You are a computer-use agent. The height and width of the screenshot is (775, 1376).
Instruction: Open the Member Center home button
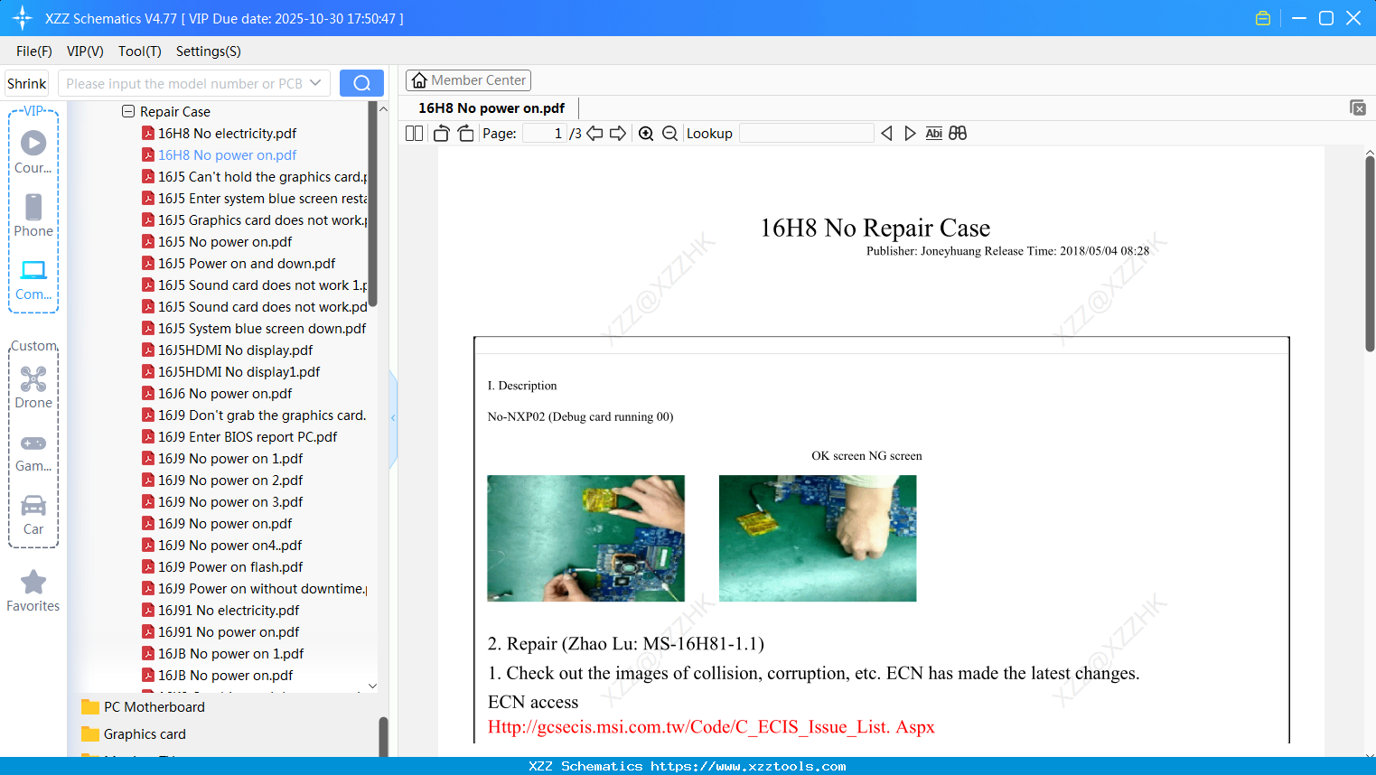468,80
